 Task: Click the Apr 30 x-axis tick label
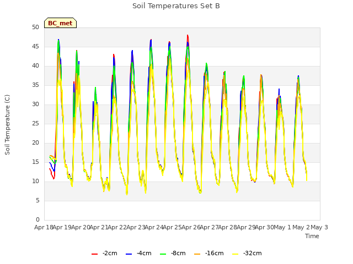click(x=265, y=227)
